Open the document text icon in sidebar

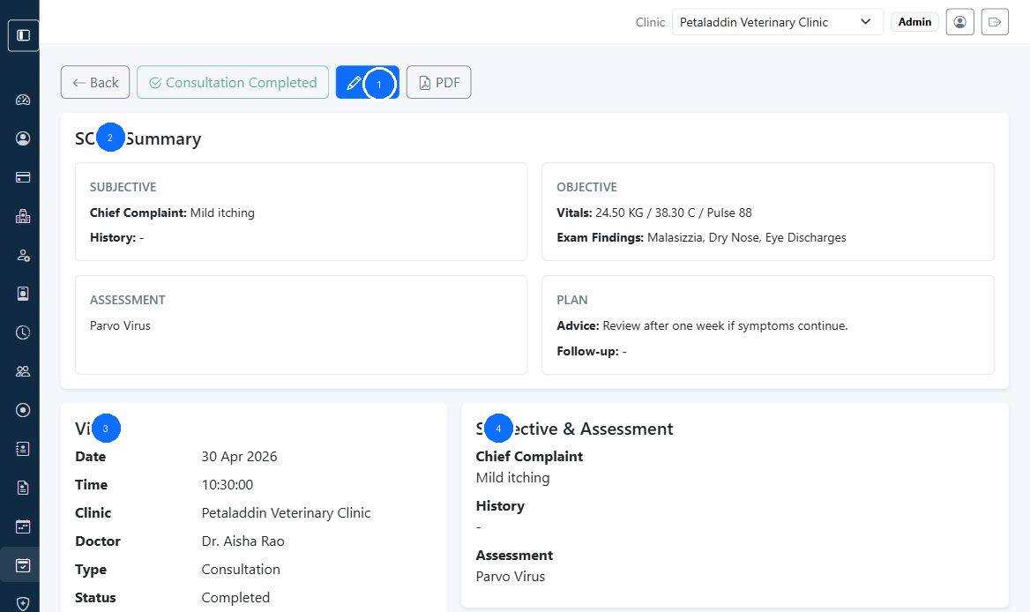[23, 488]
